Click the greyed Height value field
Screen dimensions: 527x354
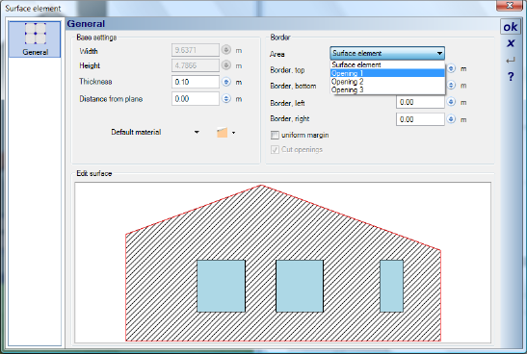[x=196, y=65]
